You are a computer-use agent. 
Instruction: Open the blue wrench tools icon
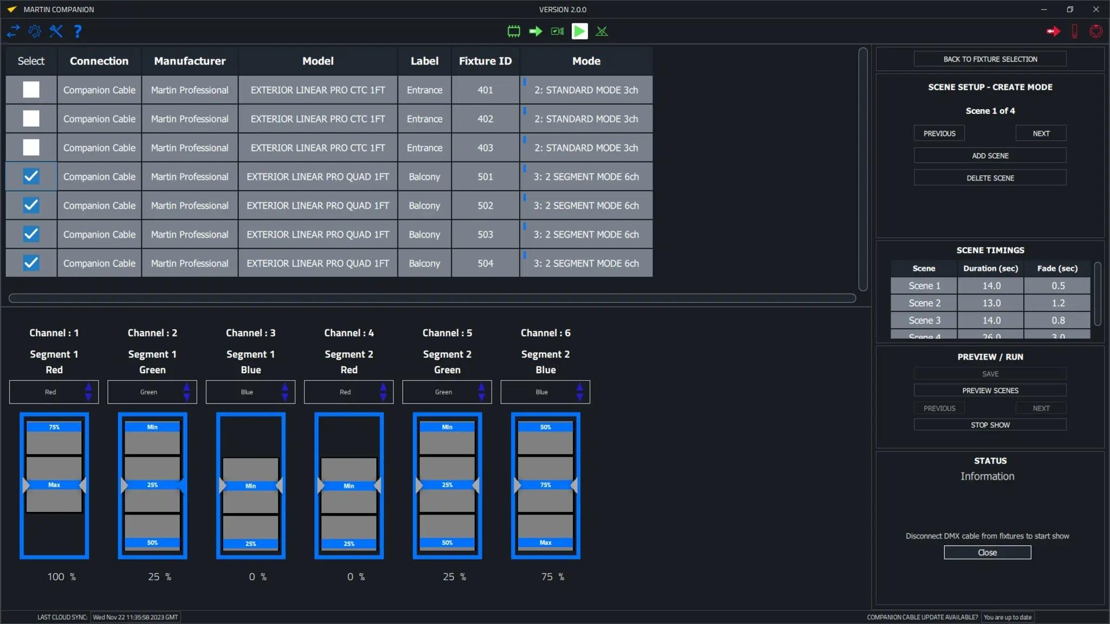point(56,31)
